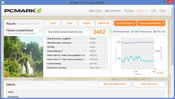This screenshot has width=175, height=99.
Task: Toggle GPU Temperature legend swatch
Action: point(132,32)
